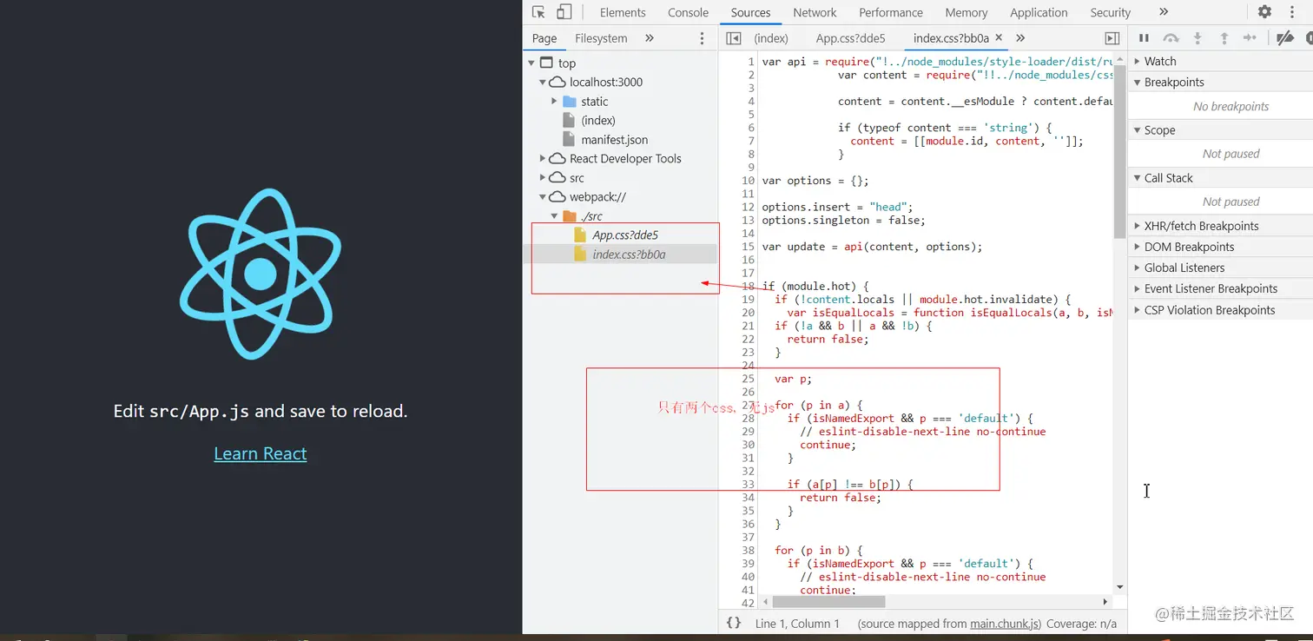Click the single Step debugger icon
Image resolution: width=1313 pixels, height=641 pixels.
tap(1250, 38)
